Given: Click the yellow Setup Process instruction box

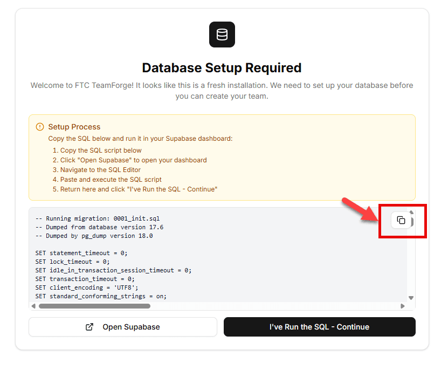Looking at the screenshot, I should (222, 156).
